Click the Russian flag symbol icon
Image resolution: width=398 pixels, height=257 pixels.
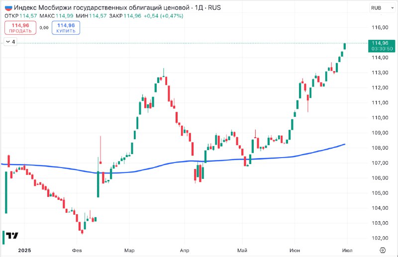8,7
